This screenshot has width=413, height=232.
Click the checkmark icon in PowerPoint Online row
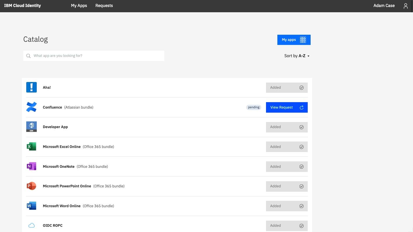(302, 186)
